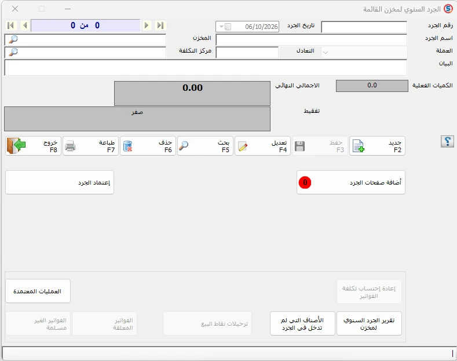
Task: Click in the رقم الجرد input field
Action: 364,27
